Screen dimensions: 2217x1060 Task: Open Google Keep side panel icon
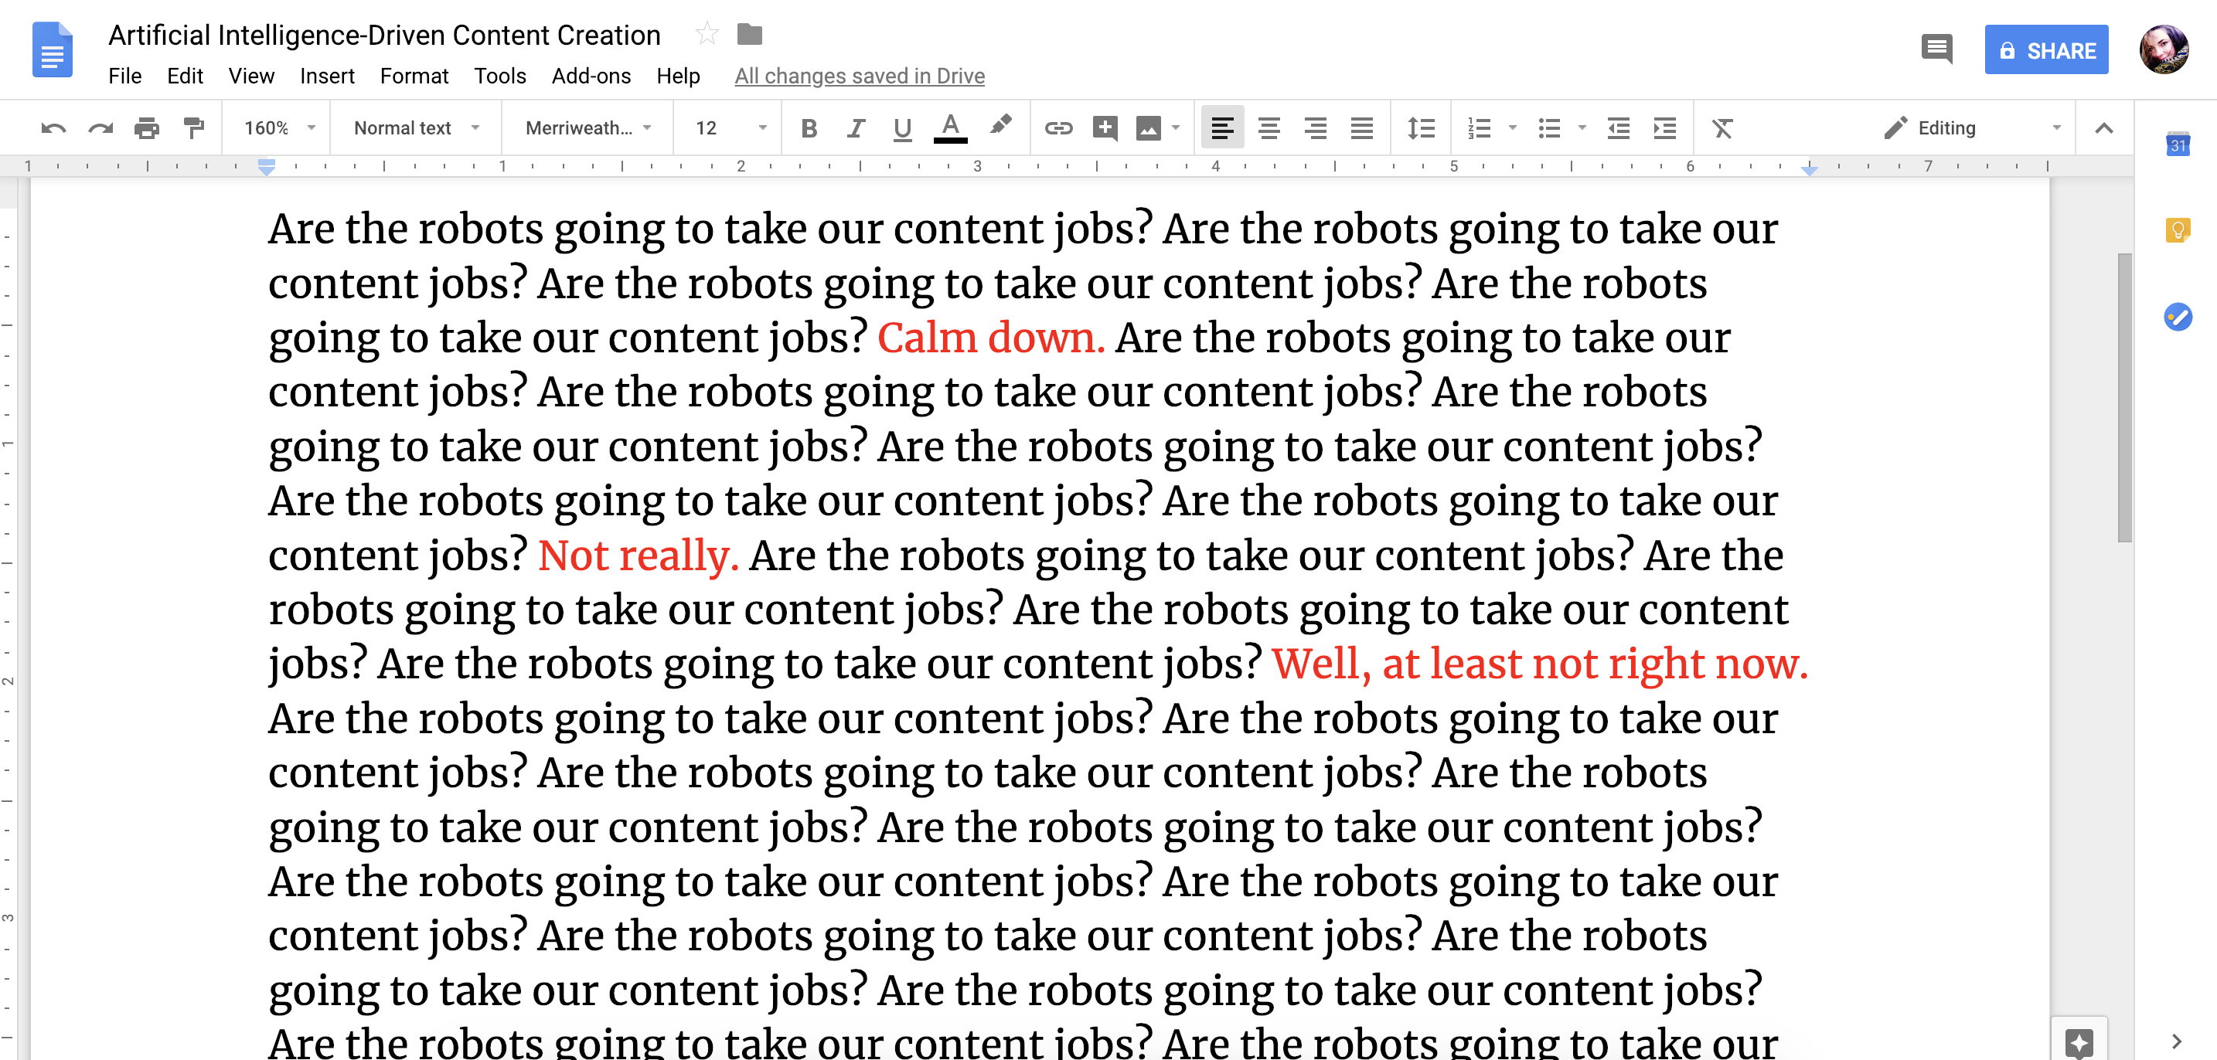coord(2178,230)
